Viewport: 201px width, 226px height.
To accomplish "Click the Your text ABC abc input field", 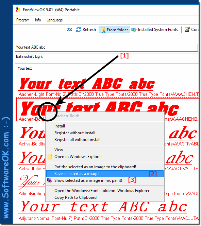I will [x=106, y=48].
